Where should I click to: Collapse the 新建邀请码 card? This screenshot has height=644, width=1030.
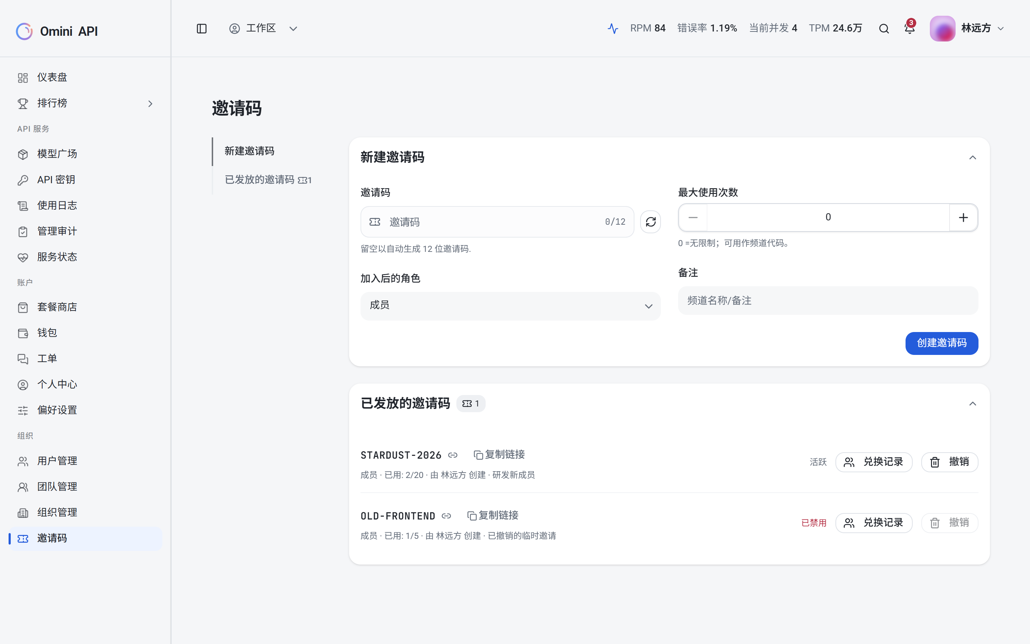(x=972, y=157)
